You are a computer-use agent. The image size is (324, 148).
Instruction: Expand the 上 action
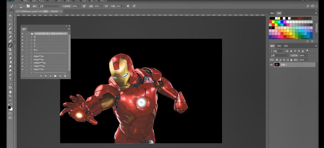31,44
